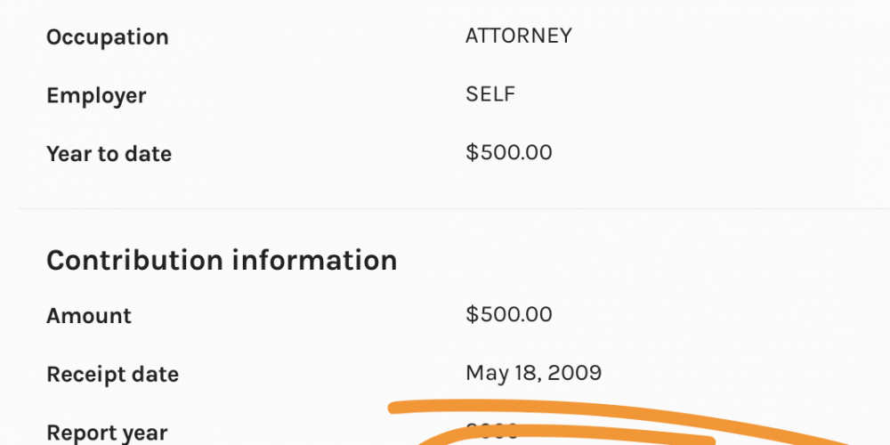Viewport: 890px width, 445px height.
Task: Select the May 18, 2009 receipt date
Action: (534, 373)
